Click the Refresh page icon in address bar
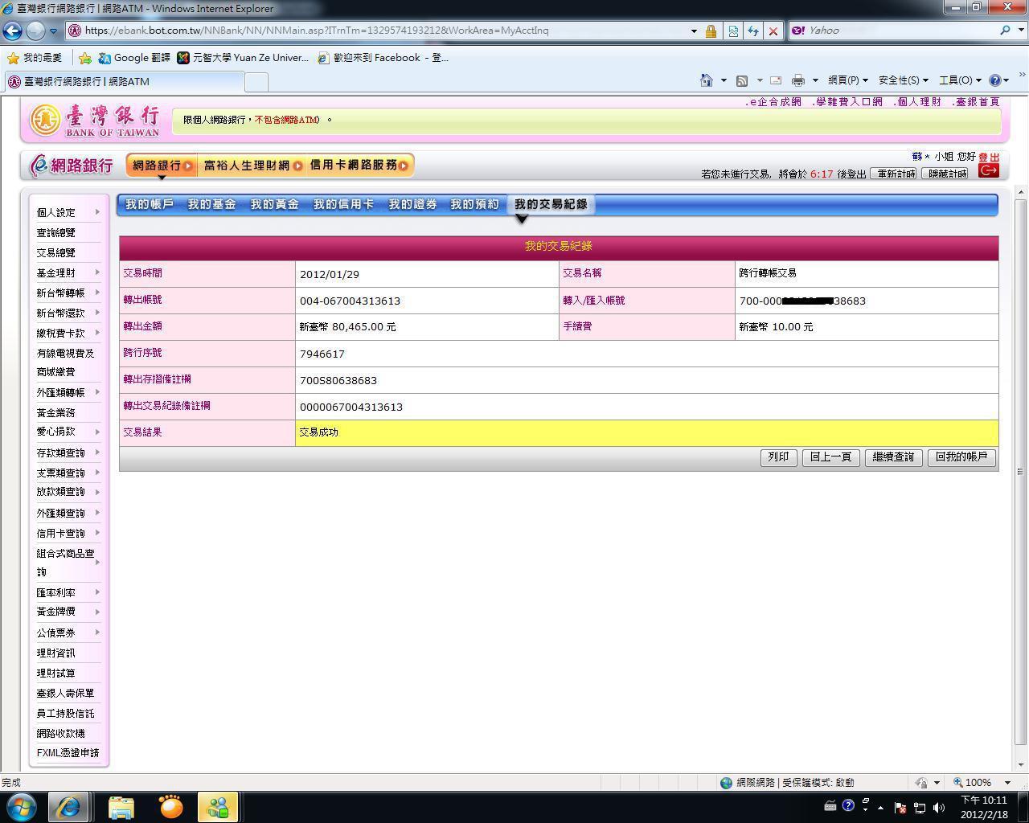 pos(752,31)
